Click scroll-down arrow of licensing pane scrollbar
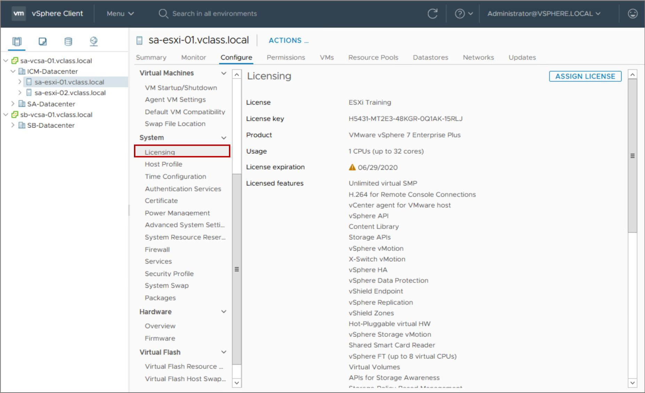Screen dimensions: 645x393 (632, 383)
